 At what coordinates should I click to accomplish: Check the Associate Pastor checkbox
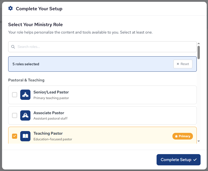(15, 115)
